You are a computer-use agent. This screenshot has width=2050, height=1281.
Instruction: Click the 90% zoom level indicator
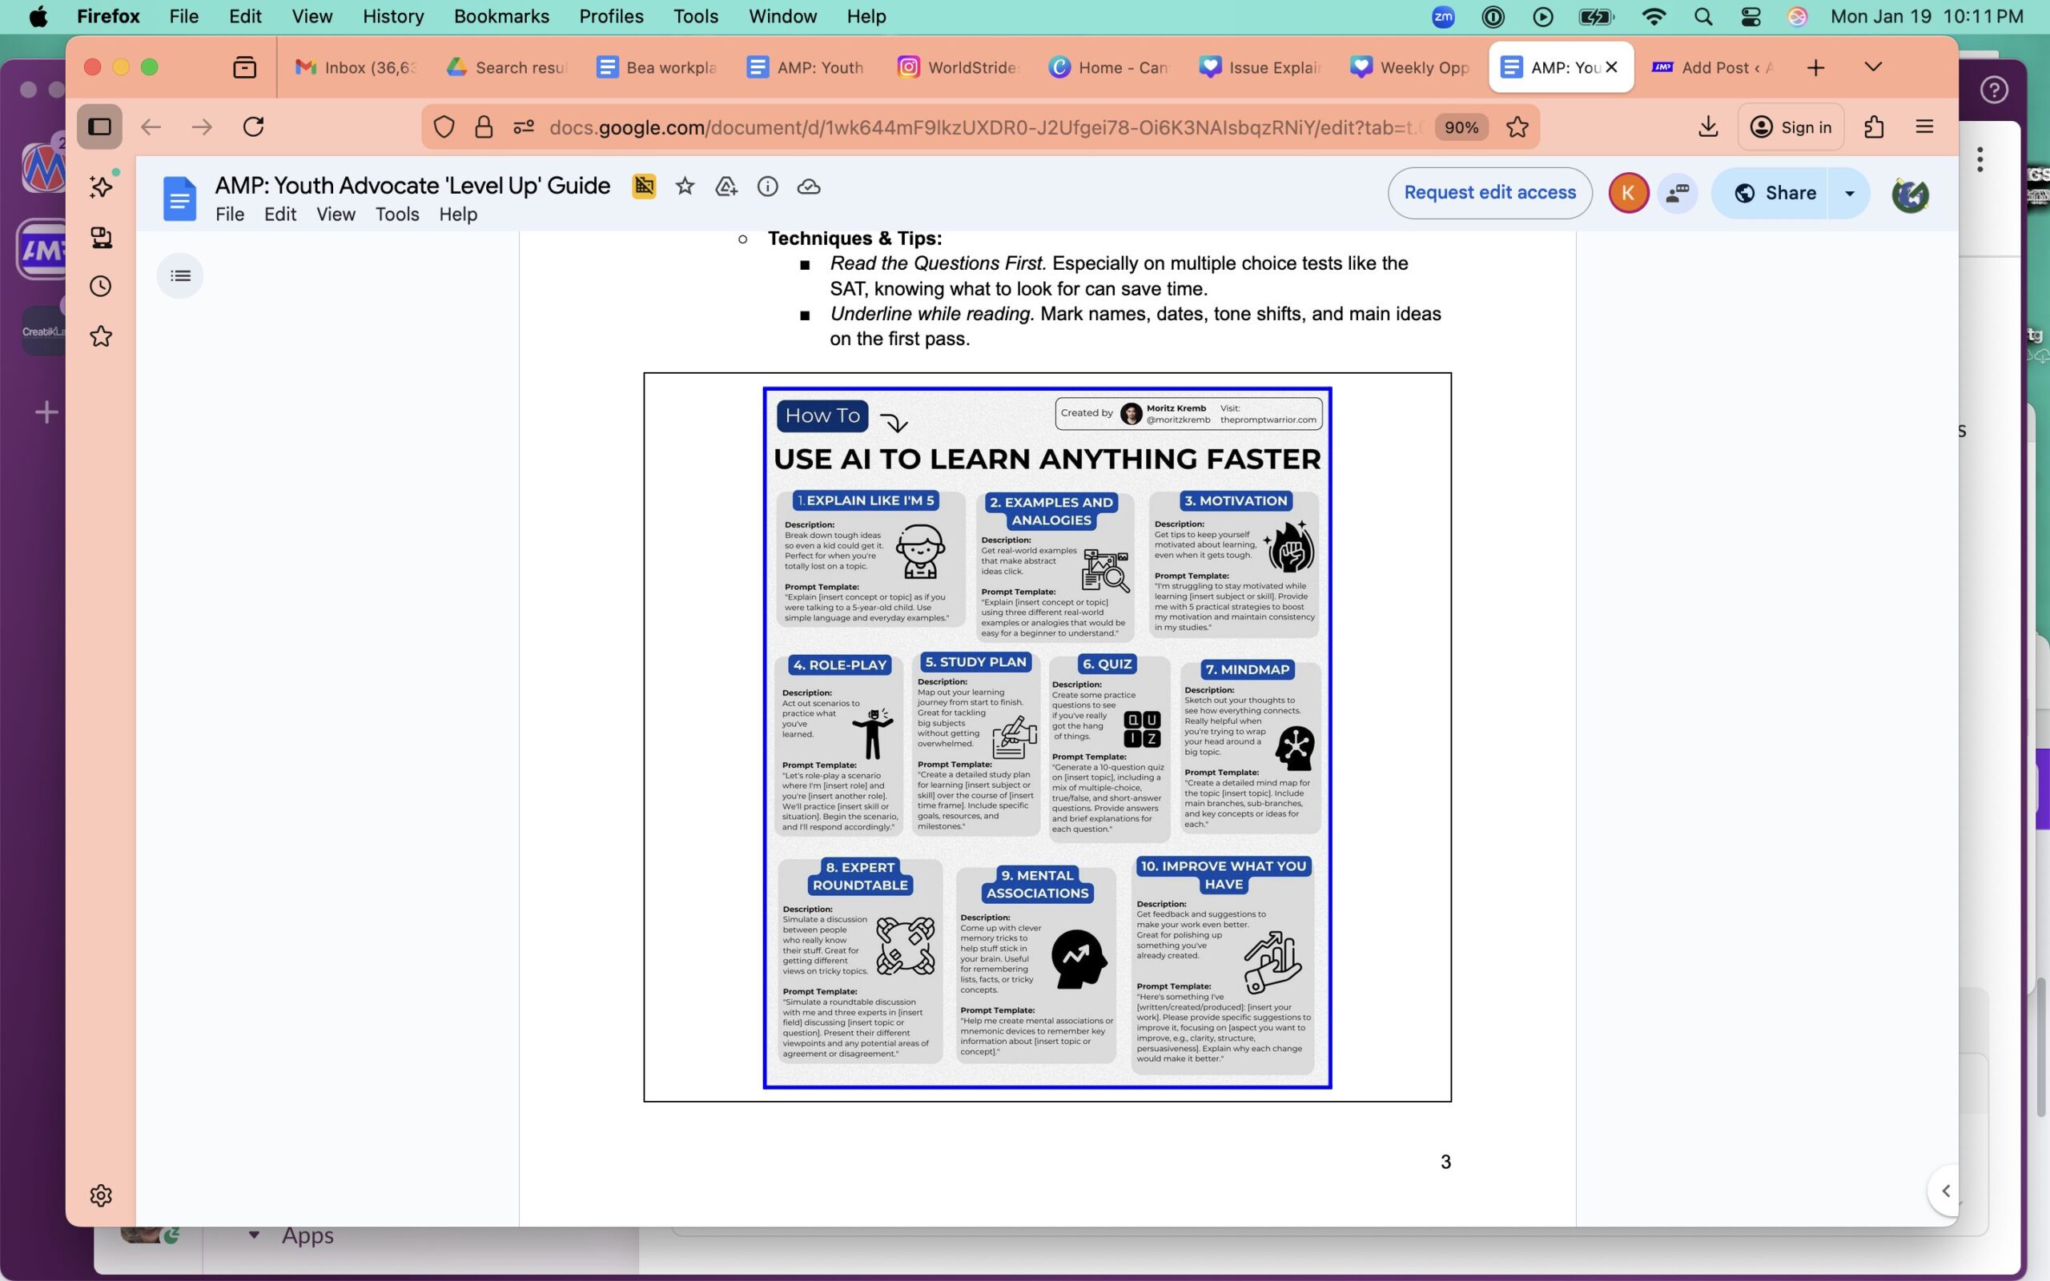(x=1461, y=127)
